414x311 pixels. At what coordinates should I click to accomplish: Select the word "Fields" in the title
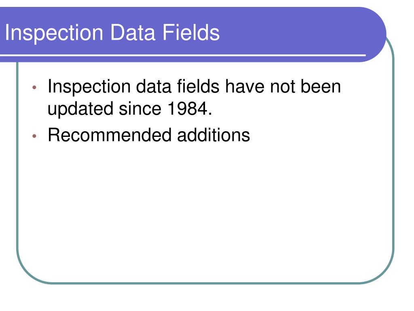pos(191,32)
